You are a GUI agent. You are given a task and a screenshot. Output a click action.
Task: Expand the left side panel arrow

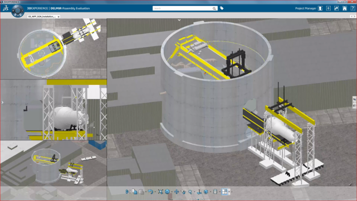[x=2, y=102]
